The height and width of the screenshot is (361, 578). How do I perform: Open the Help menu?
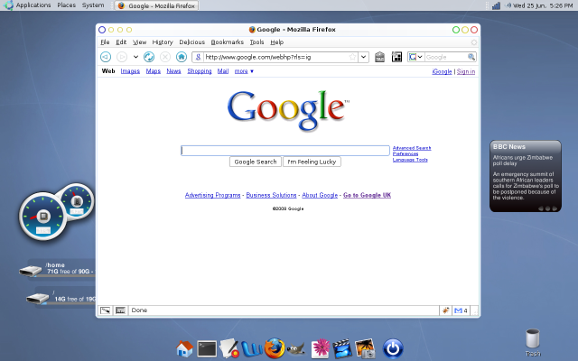(277, 42)
